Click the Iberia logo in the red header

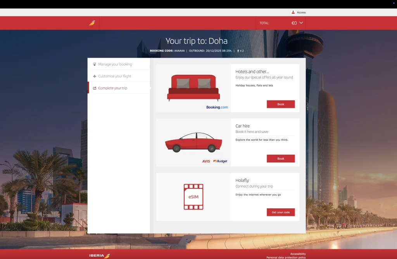pos(92,23)
